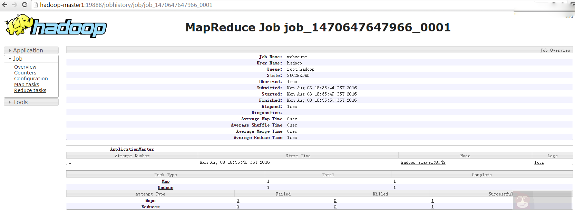Screen dimensions: 575x211
Task: Click the Finished timestamp 18:35:50
Action: click(x=322, y=100)
